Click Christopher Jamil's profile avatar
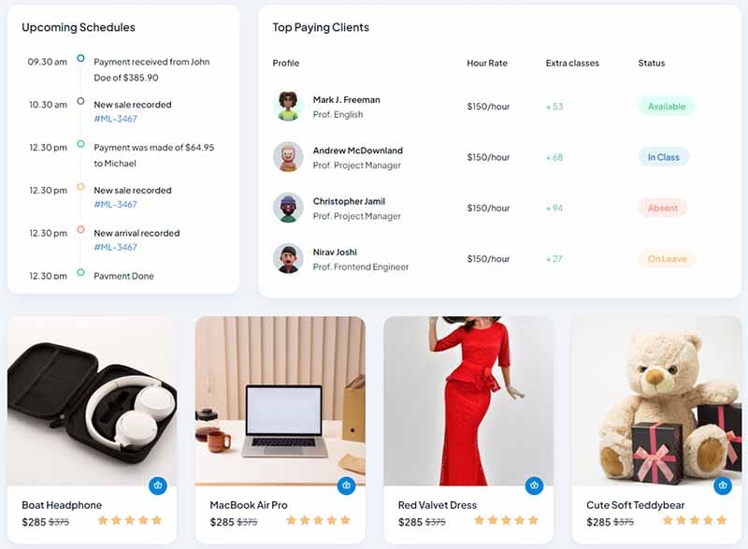The image size is (748, 549). click(x=288, y=208)
